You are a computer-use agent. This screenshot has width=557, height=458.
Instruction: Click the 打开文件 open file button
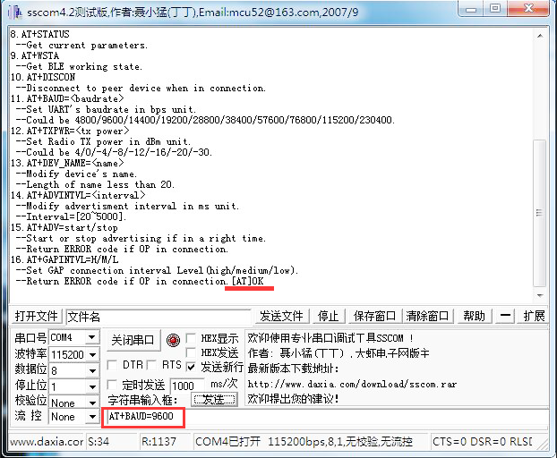coord(37,316)
